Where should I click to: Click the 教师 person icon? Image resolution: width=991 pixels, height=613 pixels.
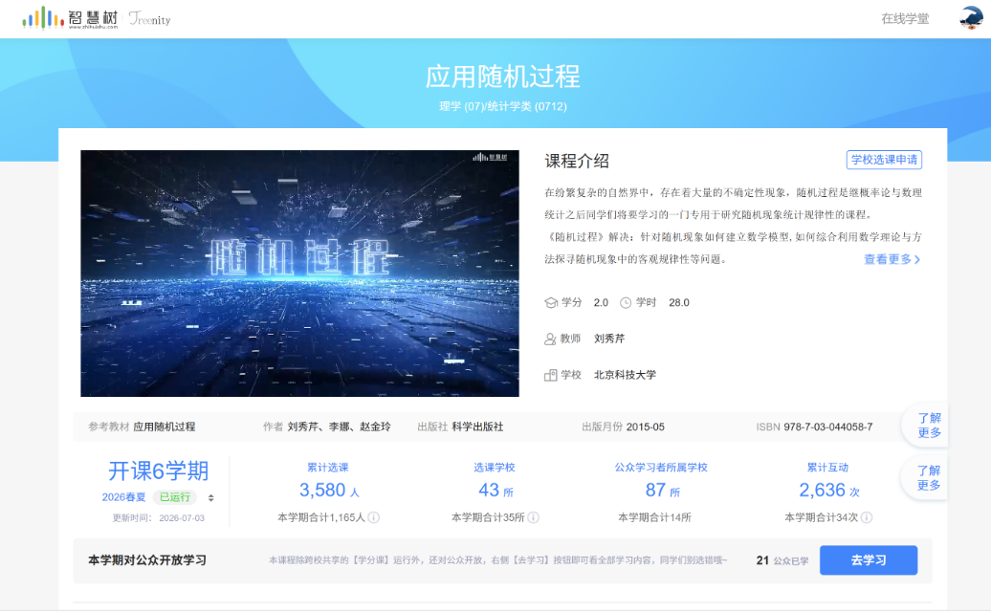coord(550,339)
